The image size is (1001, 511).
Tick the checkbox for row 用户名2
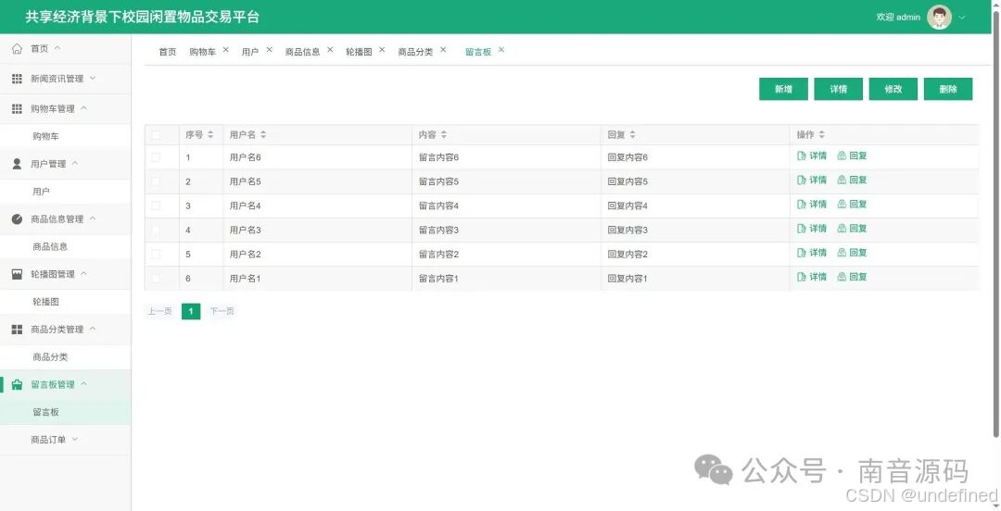tap(156, 254)
